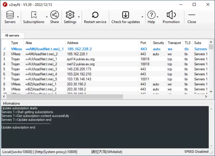This screenshot has height=156, width=215.
Task: Click the Share icon
Action: coord(55,15)
